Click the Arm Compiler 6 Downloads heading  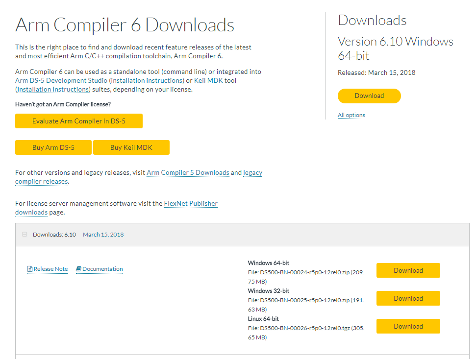click(125, 24)
